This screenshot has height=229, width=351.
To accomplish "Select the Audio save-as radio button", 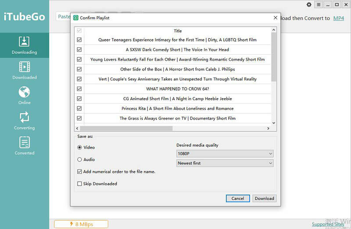I will pos(79,159).
